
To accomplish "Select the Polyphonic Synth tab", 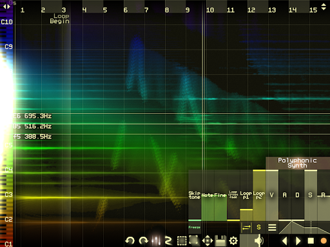I will point(297,163).
